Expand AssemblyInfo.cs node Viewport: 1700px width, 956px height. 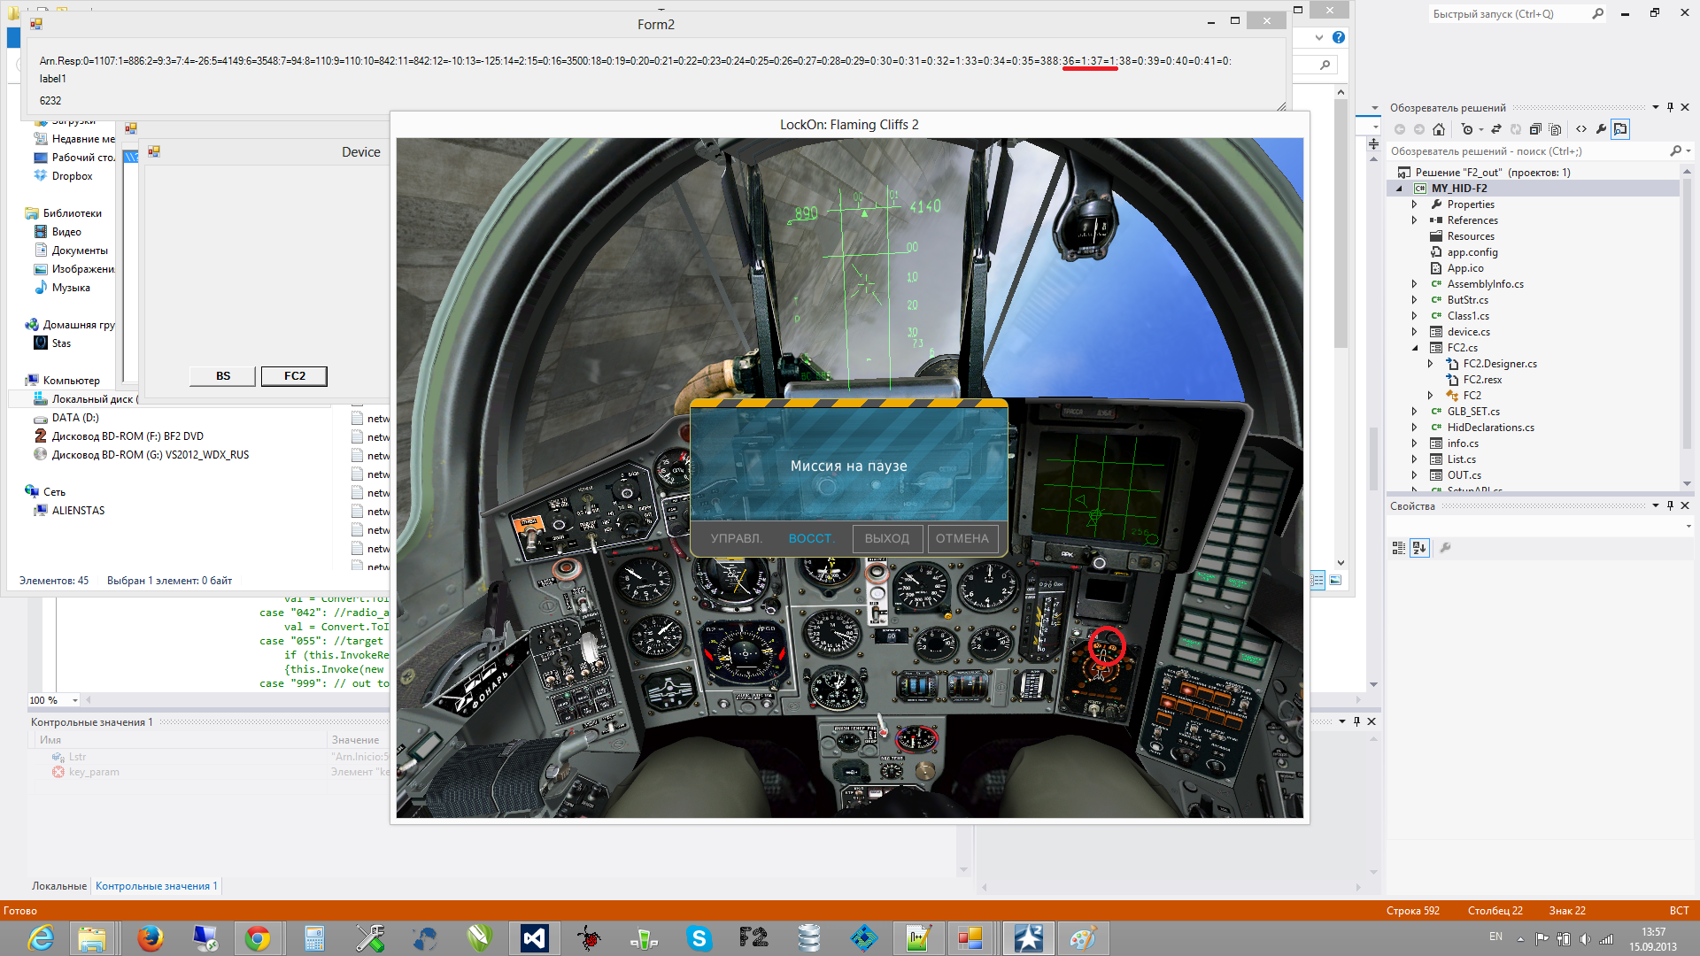1414,284
